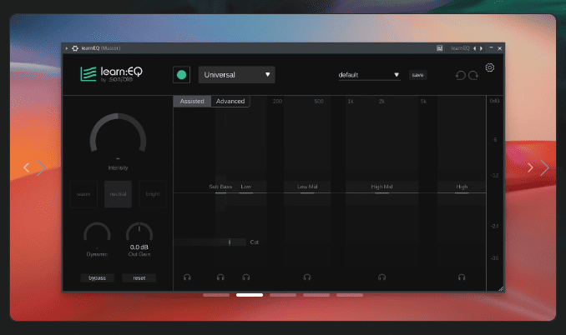Select the Sub Bass band label
Screen dimensions: 566x335
[220, 187]
